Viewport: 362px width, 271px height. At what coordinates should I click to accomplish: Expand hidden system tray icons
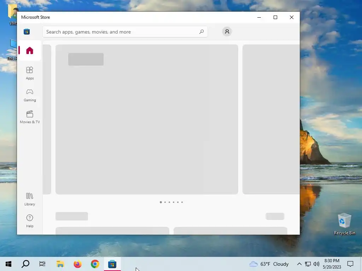pos(299,264)
